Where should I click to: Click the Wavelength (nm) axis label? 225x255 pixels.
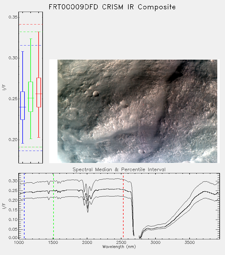click(x=119, y=247)
